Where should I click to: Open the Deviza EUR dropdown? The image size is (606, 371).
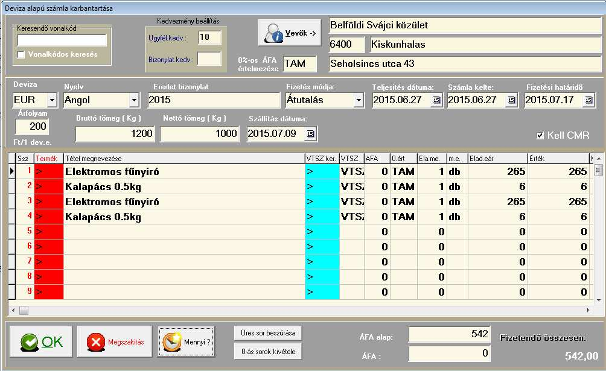click(x=52, y=100)
